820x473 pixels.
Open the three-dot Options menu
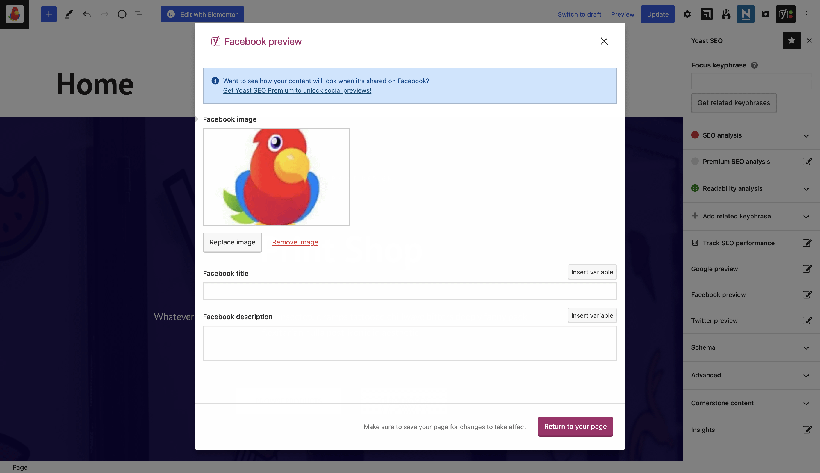click(806, 14)
